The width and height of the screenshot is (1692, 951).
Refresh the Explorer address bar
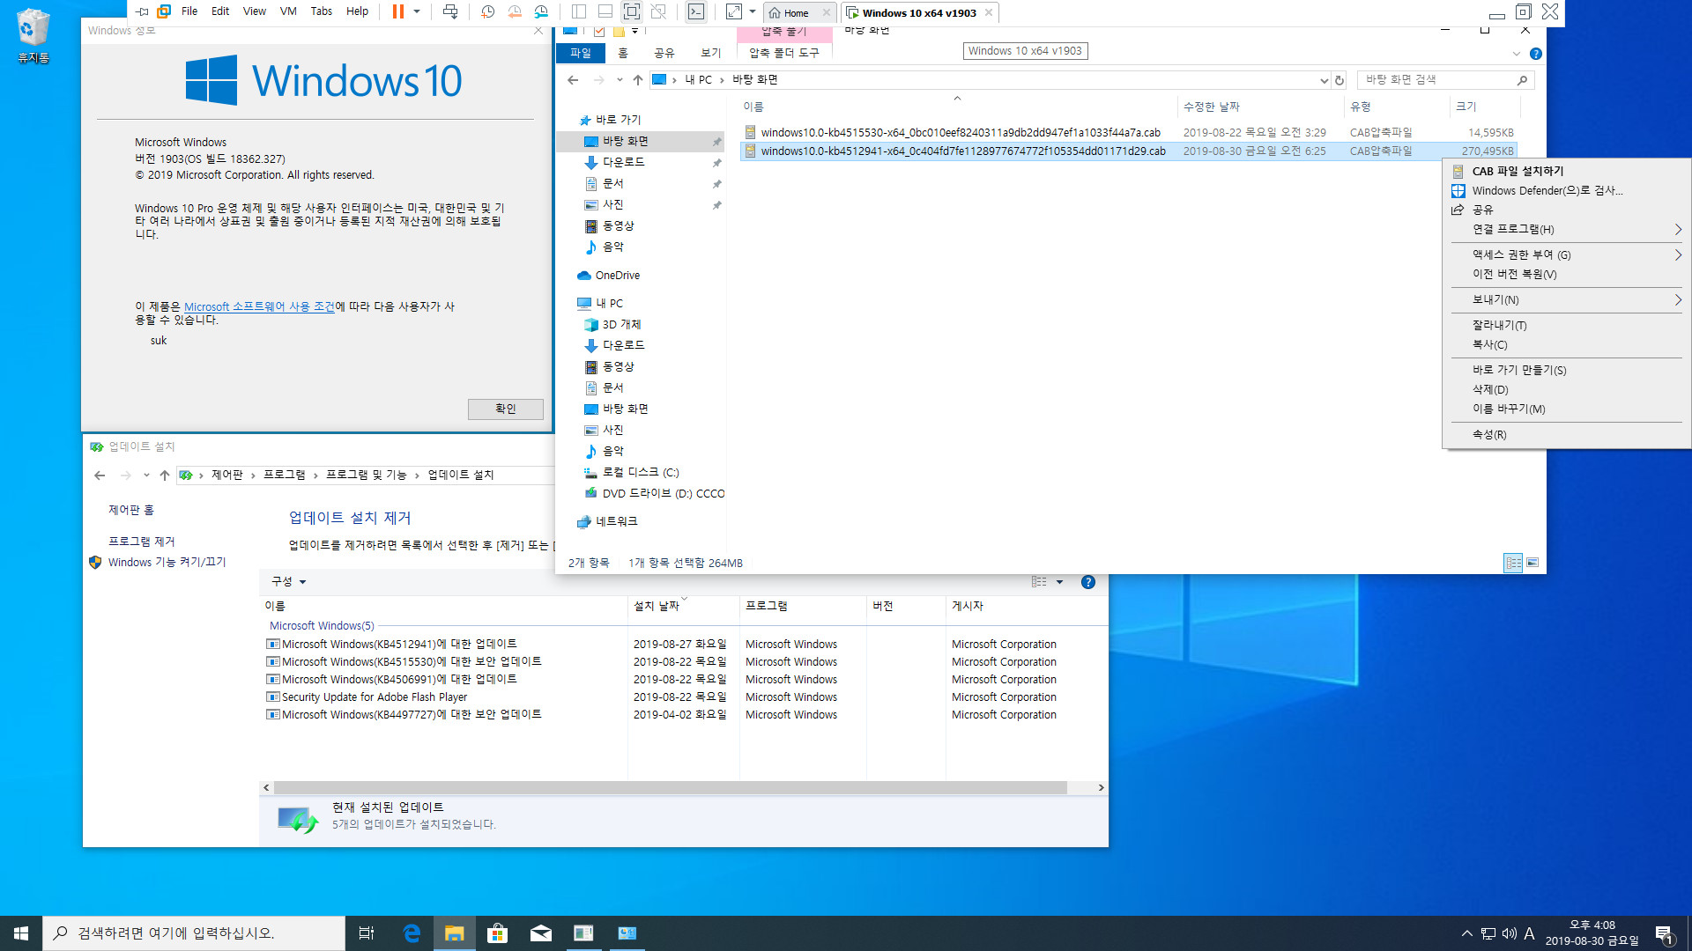click(x=1339, y=80)
